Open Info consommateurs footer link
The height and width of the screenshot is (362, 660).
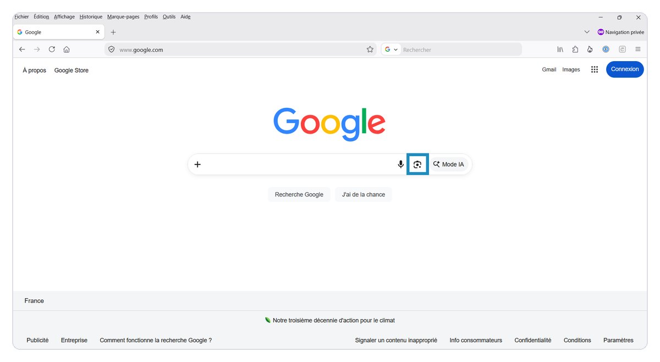[x=476, y=340]
